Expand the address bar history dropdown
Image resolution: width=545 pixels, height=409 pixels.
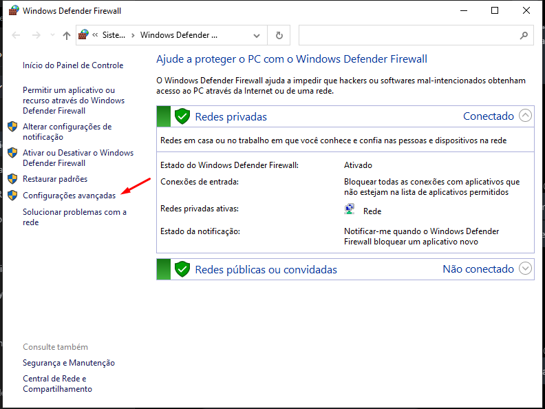click(x=257, y=36)
